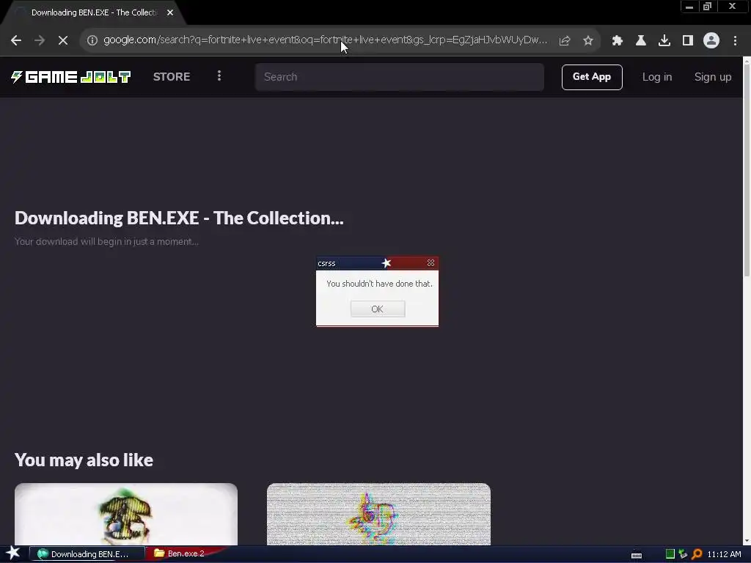
Task: Open browser downloads icon
Action: click(664, 41)
